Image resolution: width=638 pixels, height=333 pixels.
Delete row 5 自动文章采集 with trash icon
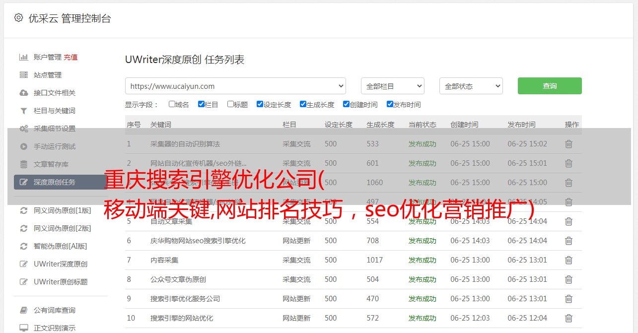[569, 221]
